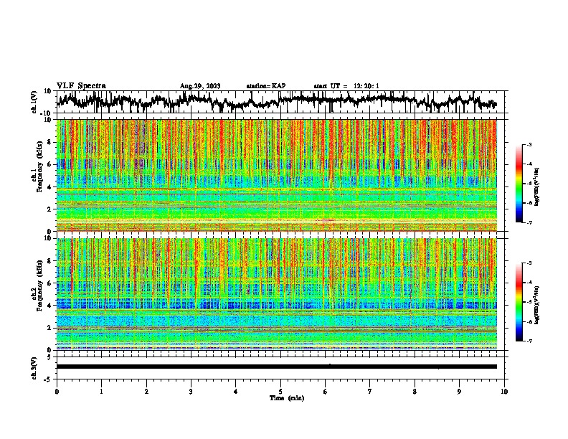Click the "5" tick on ch.3(V) axis
This screenshot has width=568, height=439.
click(50, 357)
